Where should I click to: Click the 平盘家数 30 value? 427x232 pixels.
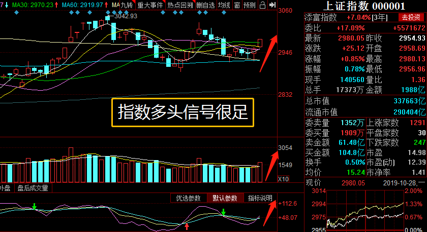tap(422, 133)
